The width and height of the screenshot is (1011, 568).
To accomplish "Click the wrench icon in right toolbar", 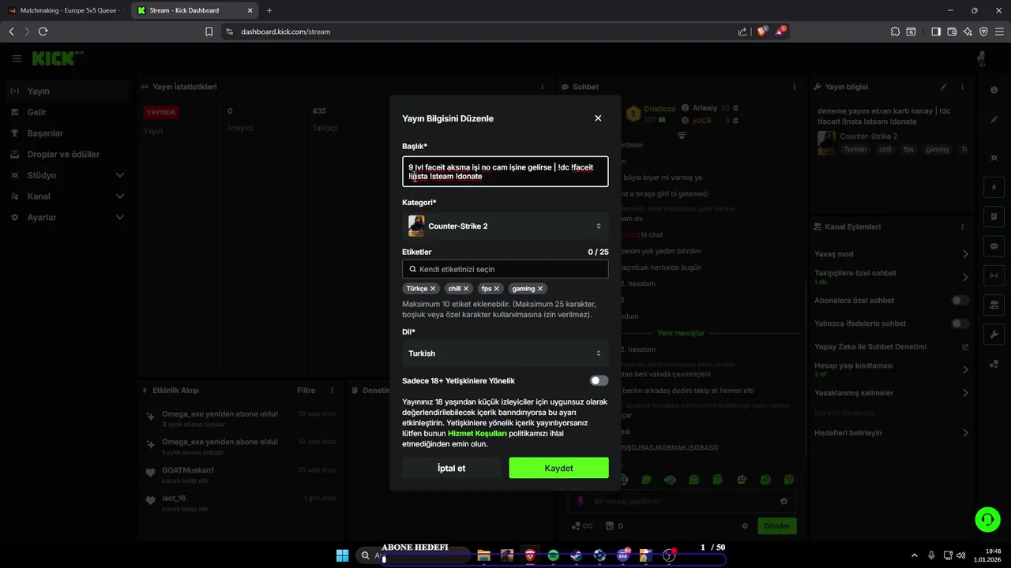I will [x=994, y=334].
